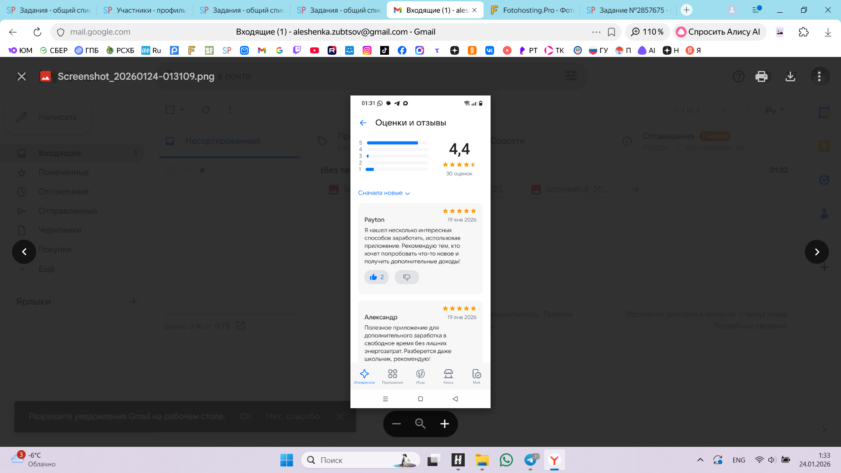Show hidden system tray icons chevron
841x473 pixels.
700,460
